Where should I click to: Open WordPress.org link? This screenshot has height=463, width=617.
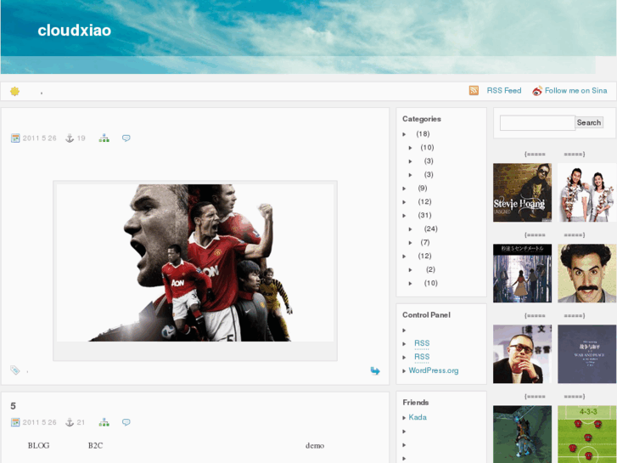point(433,370)
